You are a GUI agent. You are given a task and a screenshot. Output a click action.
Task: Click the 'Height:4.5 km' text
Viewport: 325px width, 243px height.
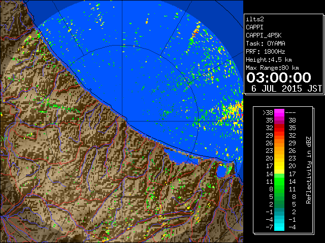coord(269,60)
